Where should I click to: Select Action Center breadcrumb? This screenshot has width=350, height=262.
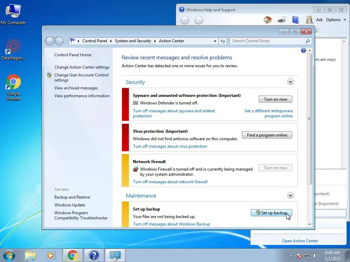172,41
